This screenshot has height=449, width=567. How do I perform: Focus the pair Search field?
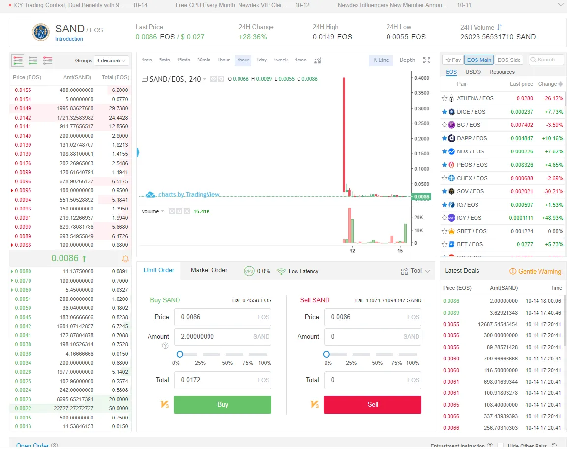point(546,60)
